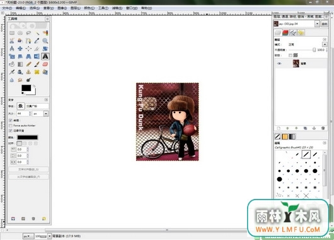This screenshot has height=240, width=334.
Task: Choose left justify alignment button
Action: click(20, 143)
